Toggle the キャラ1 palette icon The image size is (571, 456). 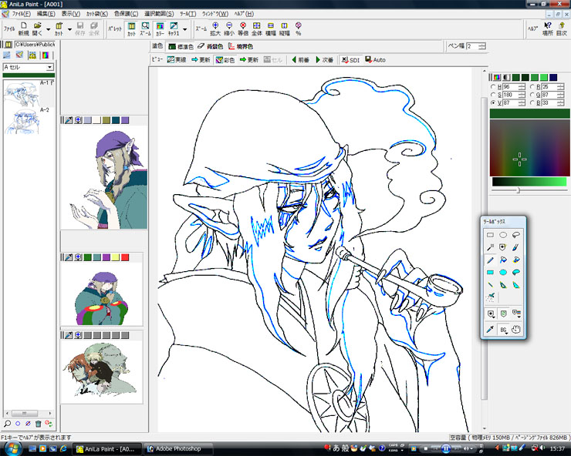(x=174, y=28)
